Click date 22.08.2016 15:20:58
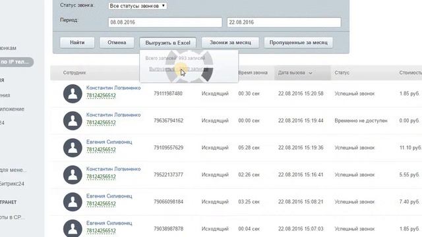The height and width of the screenshot is (237, 422). pos(301,93)
